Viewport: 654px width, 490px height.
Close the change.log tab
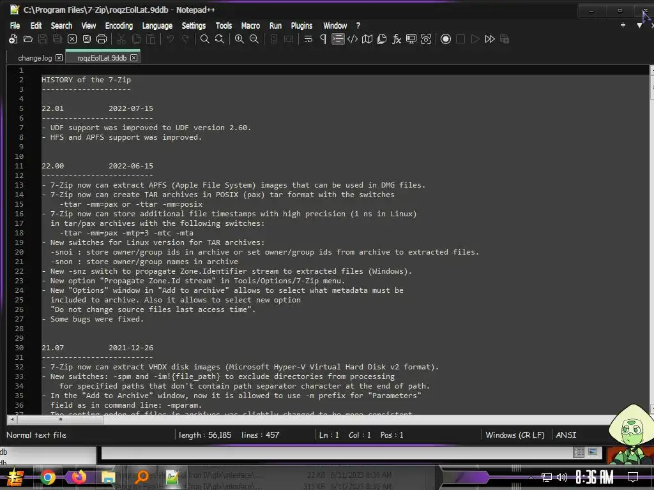point(59,58)
